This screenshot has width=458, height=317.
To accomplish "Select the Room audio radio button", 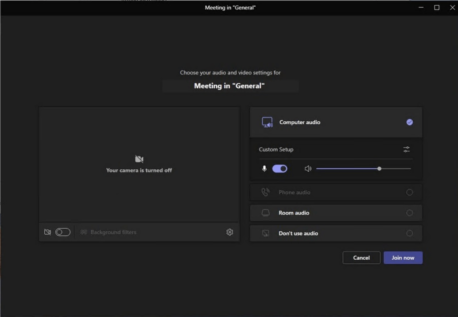I will click(x=409, y=212).
